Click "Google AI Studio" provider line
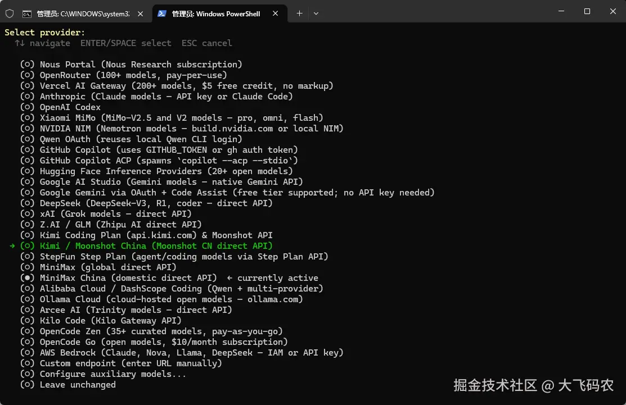Image resolution: width=626 pixels, height=405 pixels. [x=161, y=182]
